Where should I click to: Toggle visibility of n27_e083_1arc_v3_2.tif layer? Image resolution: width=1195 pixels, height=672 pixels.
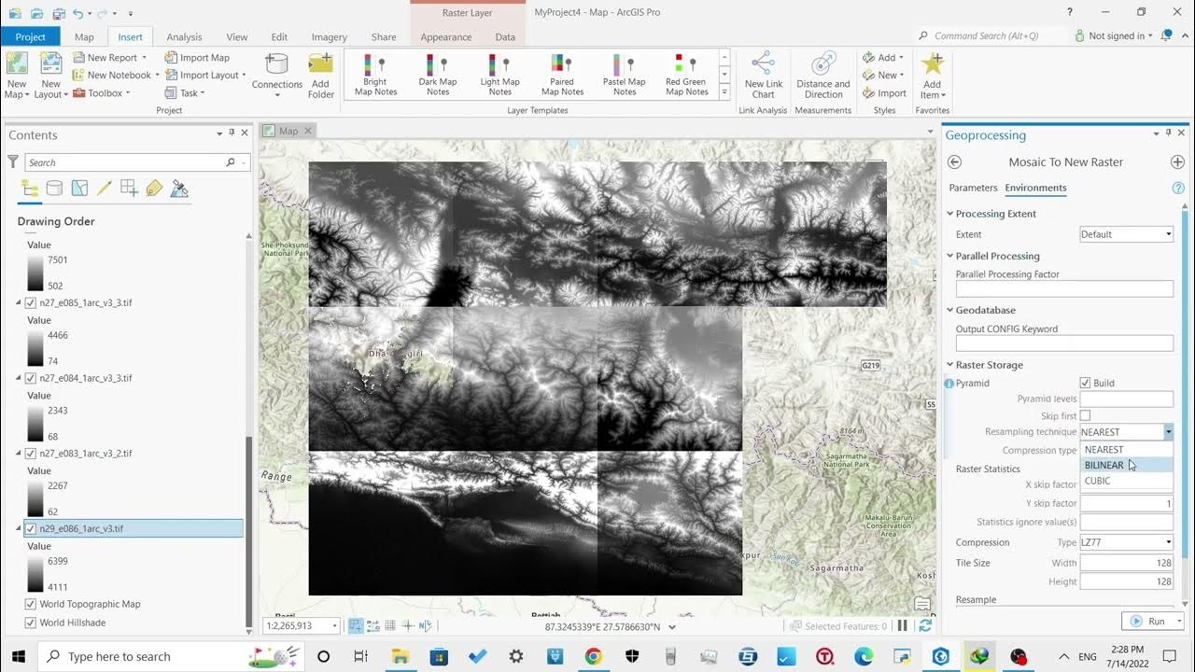[x=31, y=454]
